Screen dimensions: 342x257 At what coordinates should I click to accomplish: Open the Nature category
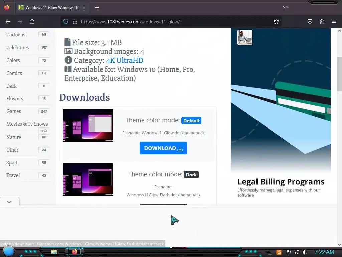(13, 137)
